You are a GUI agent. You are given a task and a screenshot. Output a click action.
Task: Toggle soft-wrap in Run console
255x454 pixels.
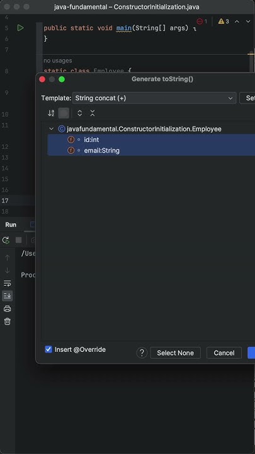coord(7,284)
